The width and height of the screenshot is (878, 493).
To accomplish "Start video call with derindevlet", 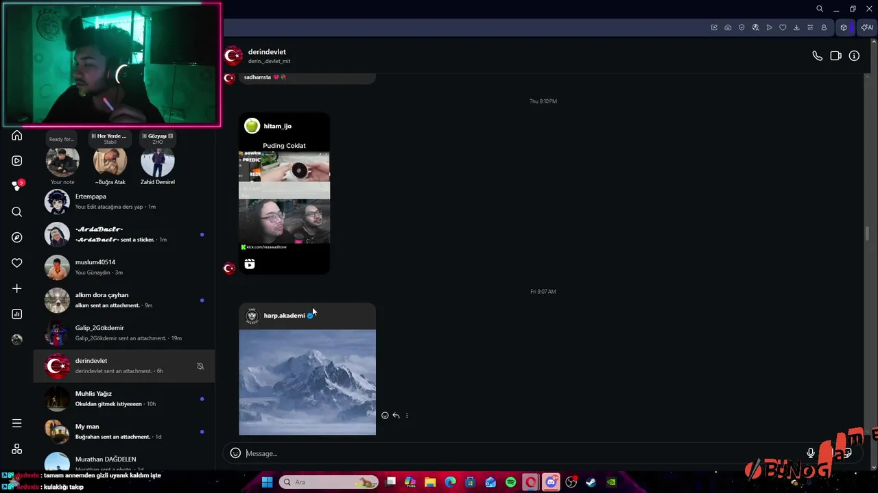I will pos(835,56).
